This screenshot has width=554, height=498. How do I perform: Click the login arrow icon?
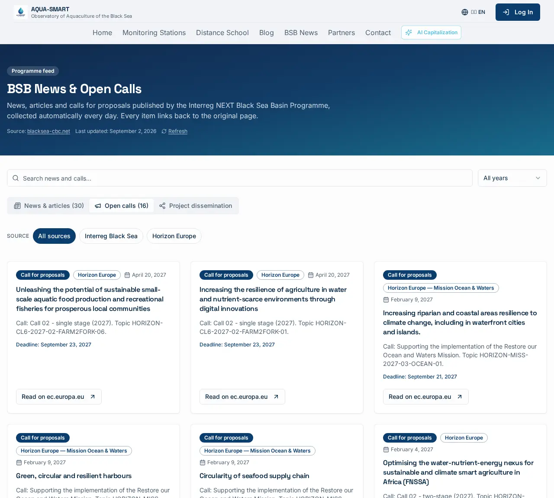pos(506,12)
